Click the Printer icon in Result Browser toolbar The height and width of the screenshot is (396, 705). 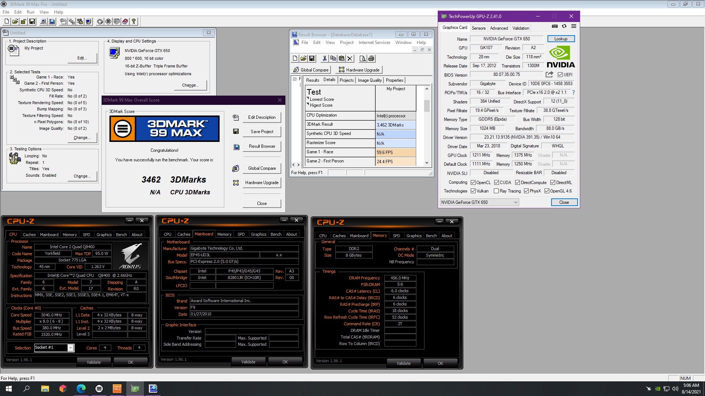[371, 58]
